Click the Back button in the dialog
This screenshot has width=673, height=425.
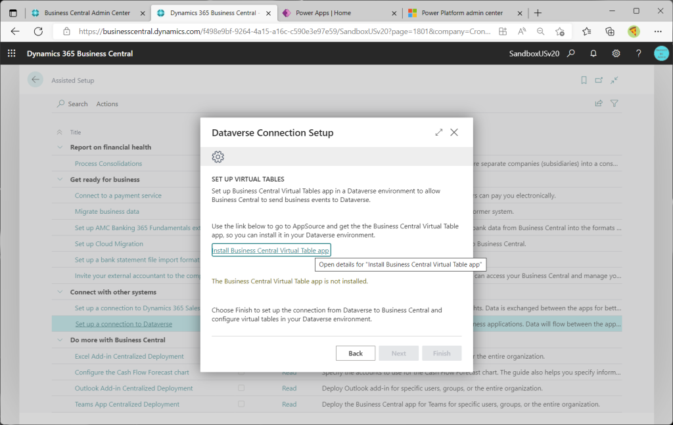coord(356,353)
